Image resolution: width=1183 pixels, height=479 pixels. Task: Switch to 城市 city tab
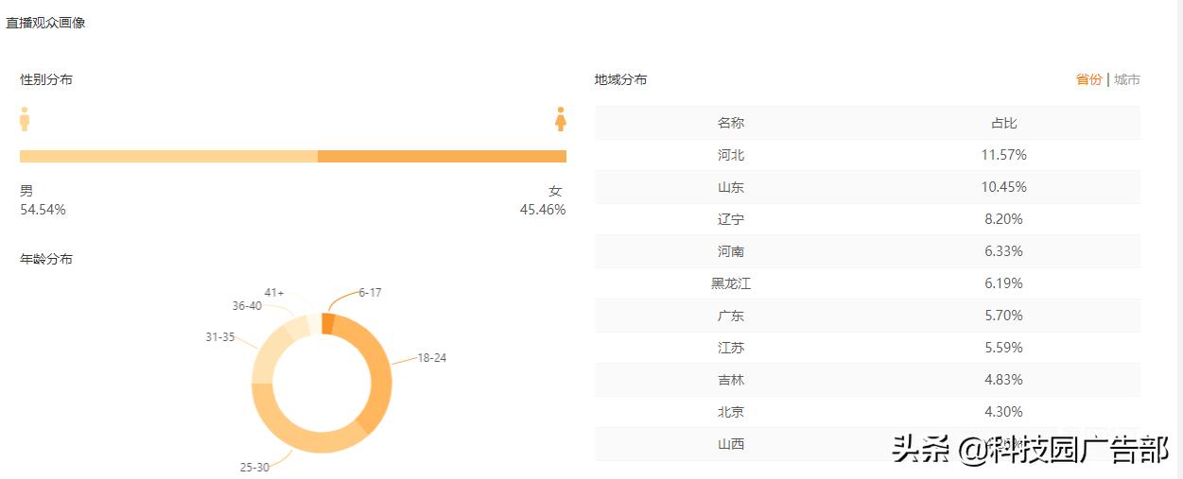point(1127,79)
